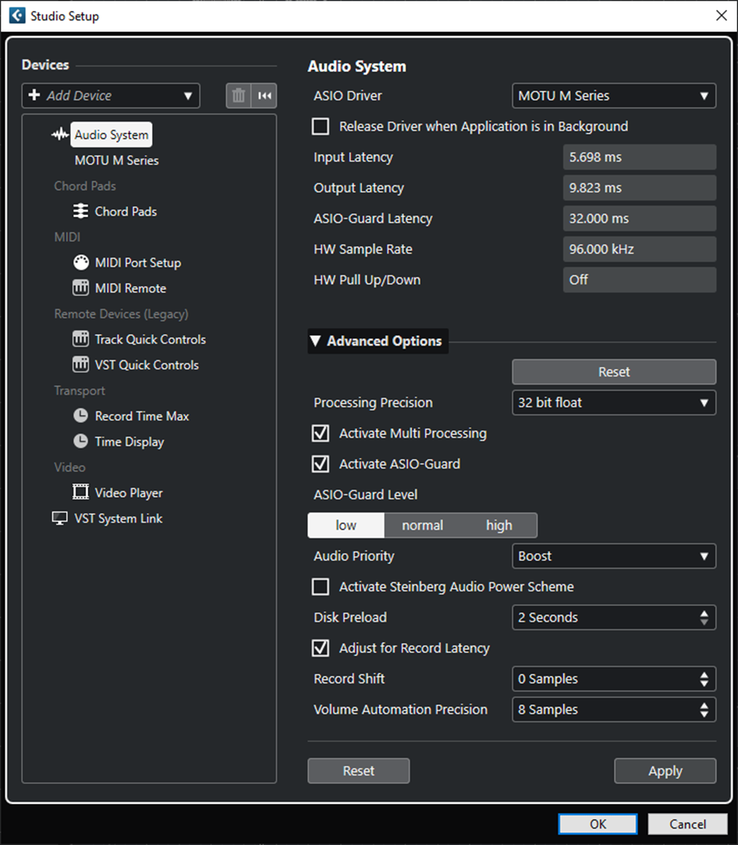Click the MIDI Remote icon
This screenshot has width=738, height=845.
click(x=80, y=288)
